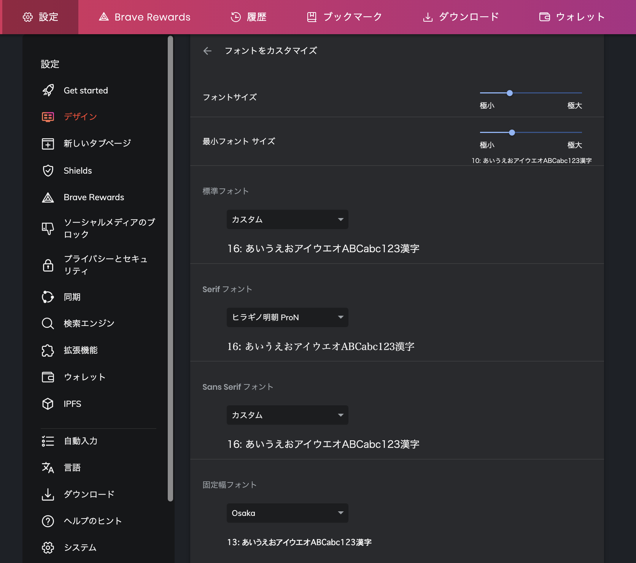
Task: Click the rocket icon for Get started
Action: (x=48, y=90)
